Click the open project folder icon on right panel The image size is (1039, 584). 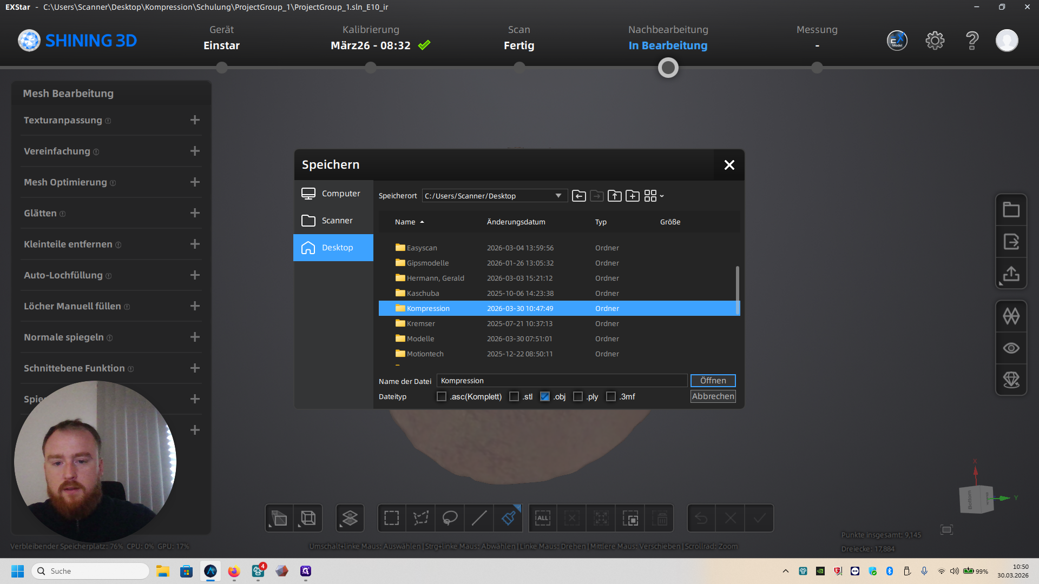(1011, 210)
